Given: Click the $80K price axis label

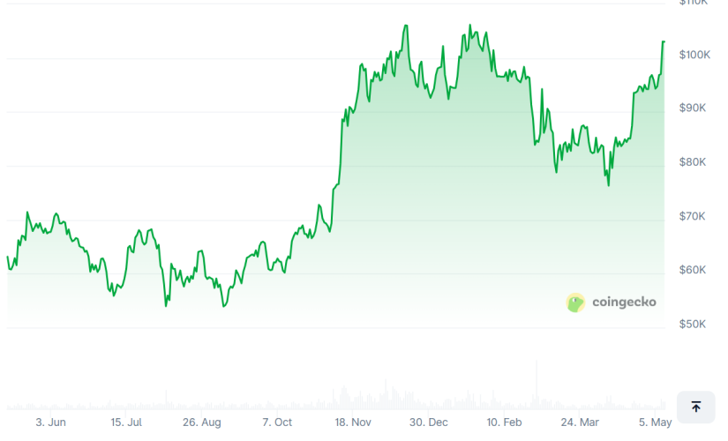Looking at the screenshot, I should coord(693,162).
